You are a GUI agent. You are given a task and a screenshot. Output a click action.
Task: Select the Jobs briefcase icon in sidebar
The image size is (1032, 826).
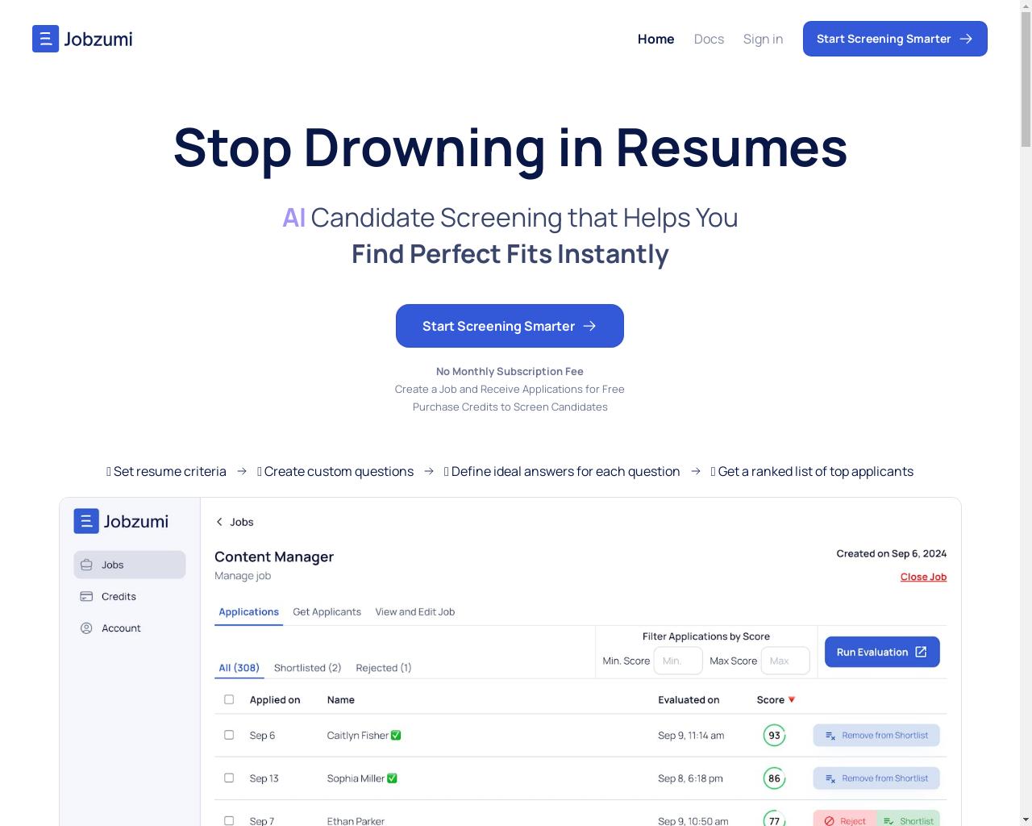(x=86, y=565)
